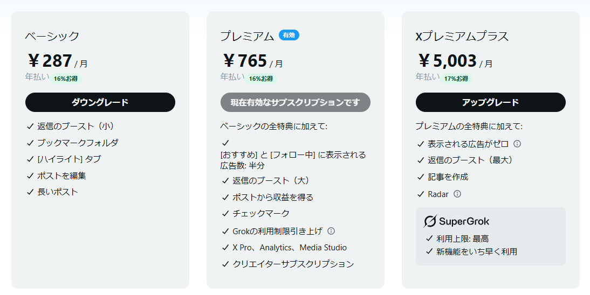
Task: Click checkmark beside 新機能をいち早く利用
Action: point(430,251)
